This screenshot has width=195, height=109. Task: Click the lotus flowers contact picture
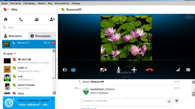coord(126,38)
